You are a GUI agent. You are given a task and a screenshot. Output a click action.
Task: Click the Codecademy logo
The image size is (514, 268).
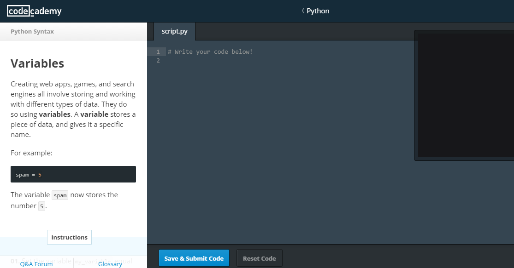(x=34, y=11)
